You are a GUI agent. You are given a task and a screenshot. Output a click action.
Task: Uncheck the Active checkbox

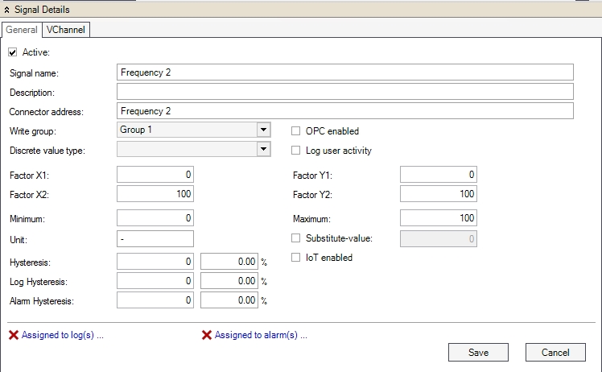point(13,52)
